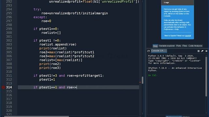Open the console pane options menu icon

pyautogui.click(x=206, y=51)
